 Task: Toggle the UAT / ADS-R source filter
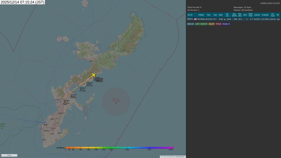201,24
